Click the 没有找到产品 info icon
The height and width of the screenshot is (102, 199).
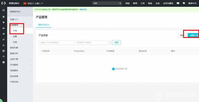[113, 69]
